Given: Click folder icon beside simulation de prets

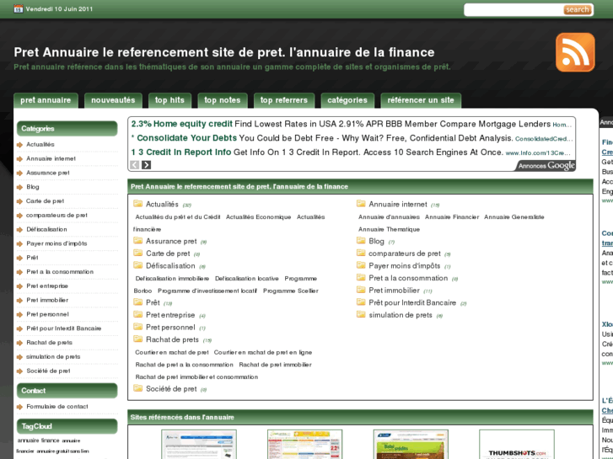Looking at the screenshot, I should click(361, 314).
